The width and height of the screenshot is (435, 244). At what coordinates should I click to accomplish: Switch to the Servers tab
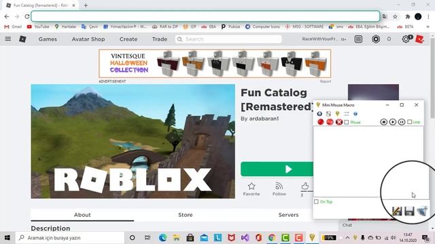coord(288,215)
